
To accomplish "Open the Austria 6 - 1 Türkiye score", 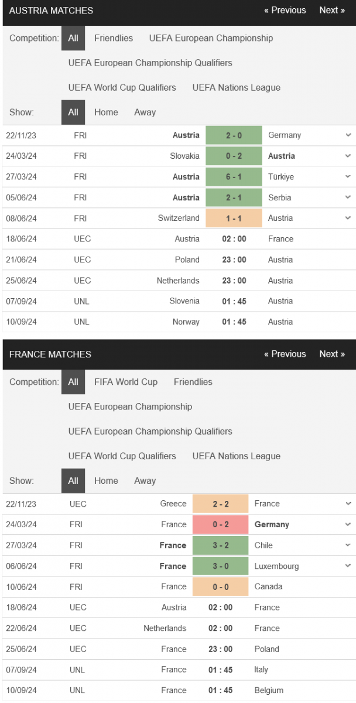I will click(x=234, y=177).
